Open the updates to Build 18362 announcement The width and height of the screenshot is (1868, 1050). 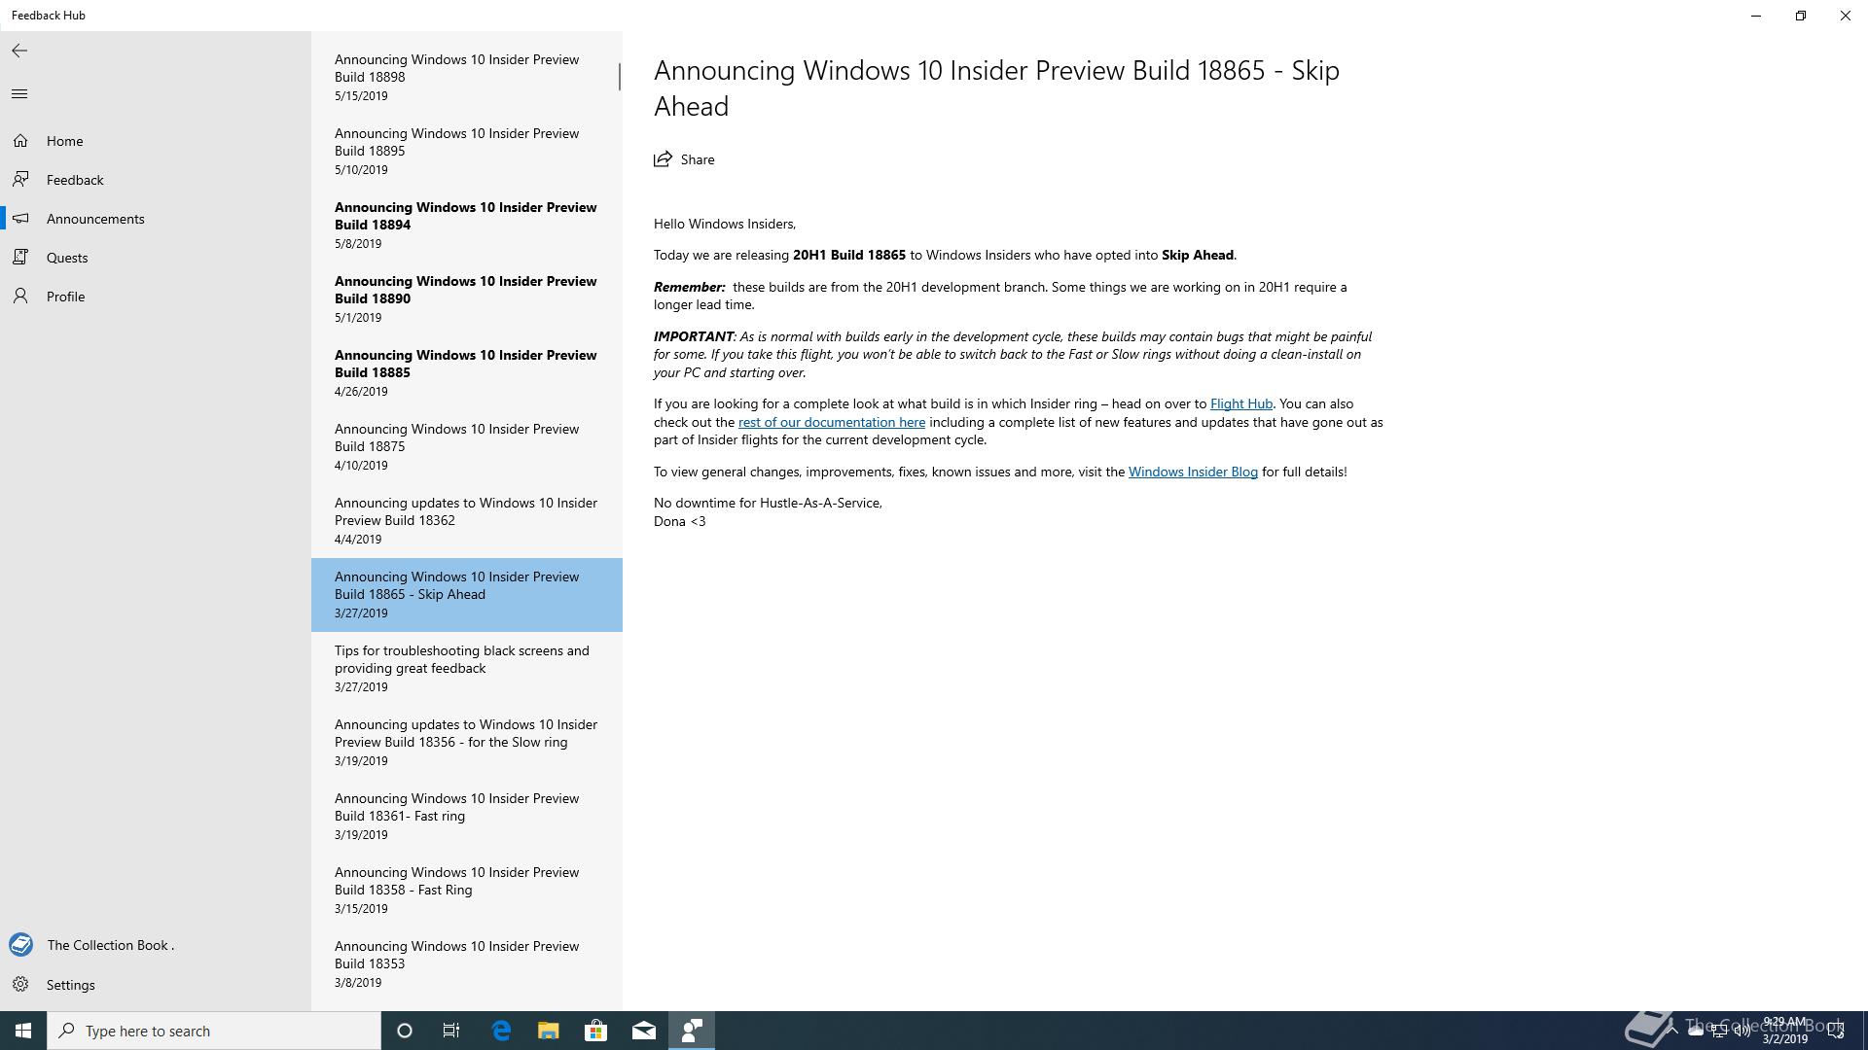point(467,521)
